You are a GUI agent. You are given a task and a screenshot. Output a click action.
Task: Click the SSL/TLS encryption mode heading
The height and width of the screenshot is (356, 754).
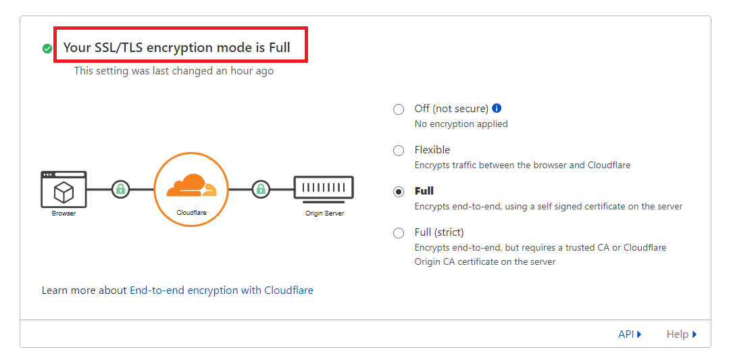(x=177, y=48)
